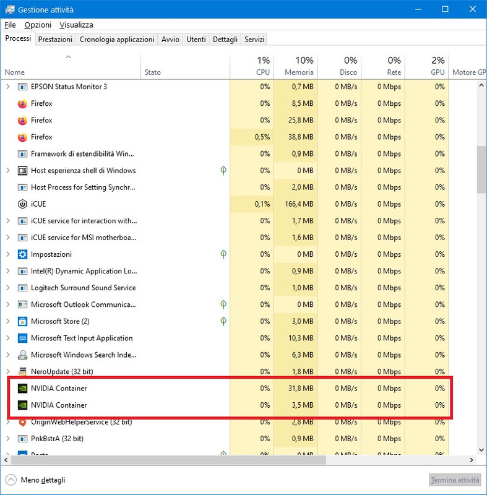Sort by the Nome column header
Viewport: 487px width, 495px height.
(x=71, y=67)
